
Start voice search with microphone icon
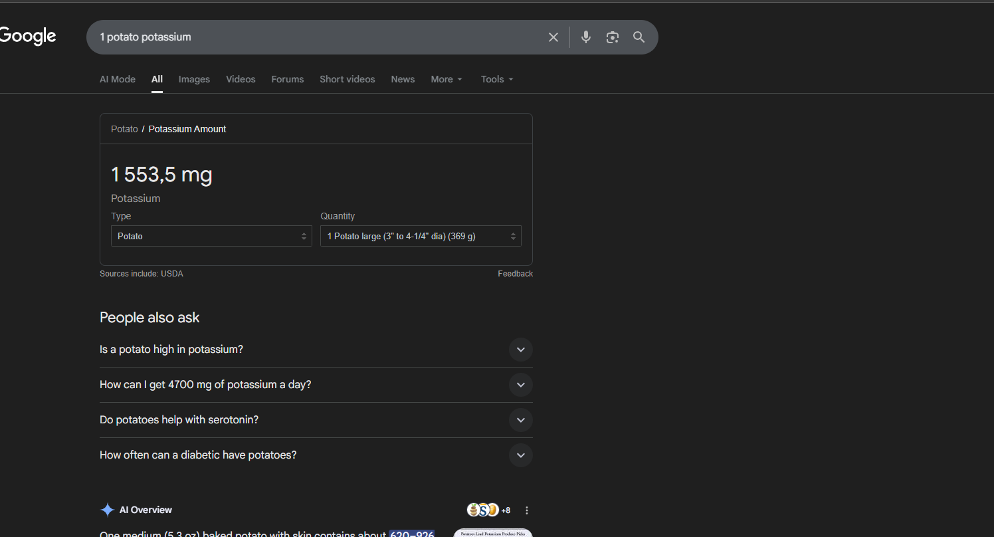[x=585, y=37]
